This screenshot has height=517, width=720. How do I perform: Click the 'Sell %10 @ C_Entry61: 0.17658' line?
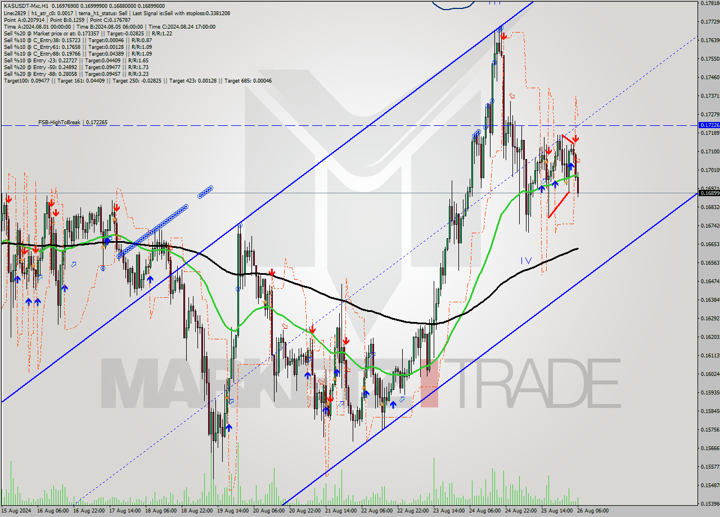78,47
